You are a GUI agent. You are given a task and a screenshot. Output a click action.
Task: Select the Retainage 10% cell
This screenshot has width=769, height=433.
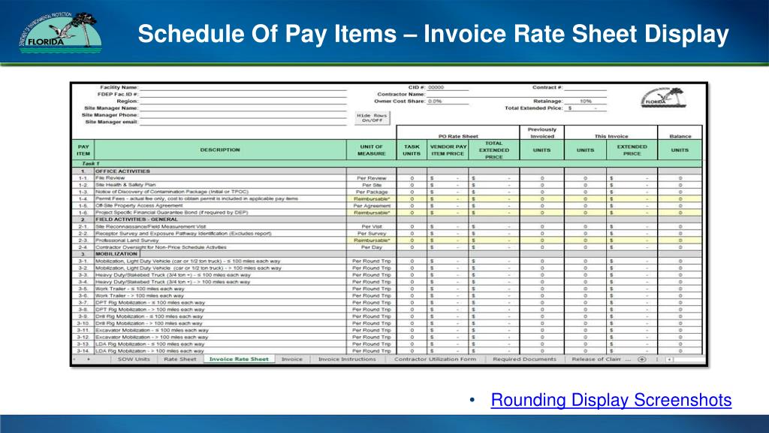coord(585,101)
